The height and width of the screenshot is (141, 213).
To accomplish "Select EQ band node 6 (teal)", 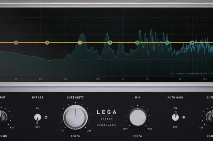I will pos(167,43).
